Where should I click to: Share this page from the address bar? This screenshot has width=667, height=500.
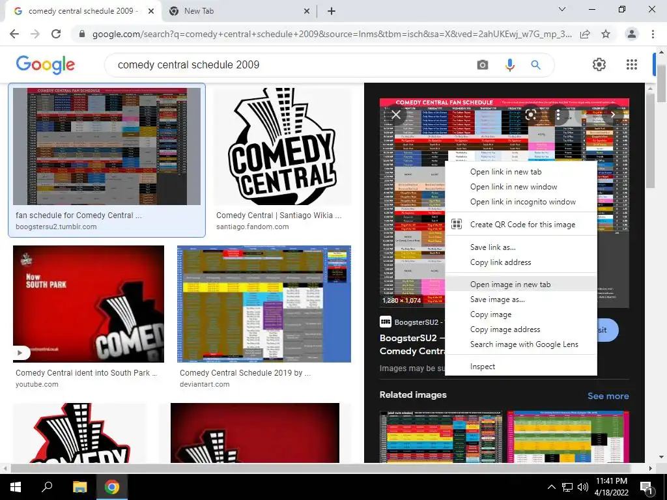pyautogui.click(x=585, y=34)
